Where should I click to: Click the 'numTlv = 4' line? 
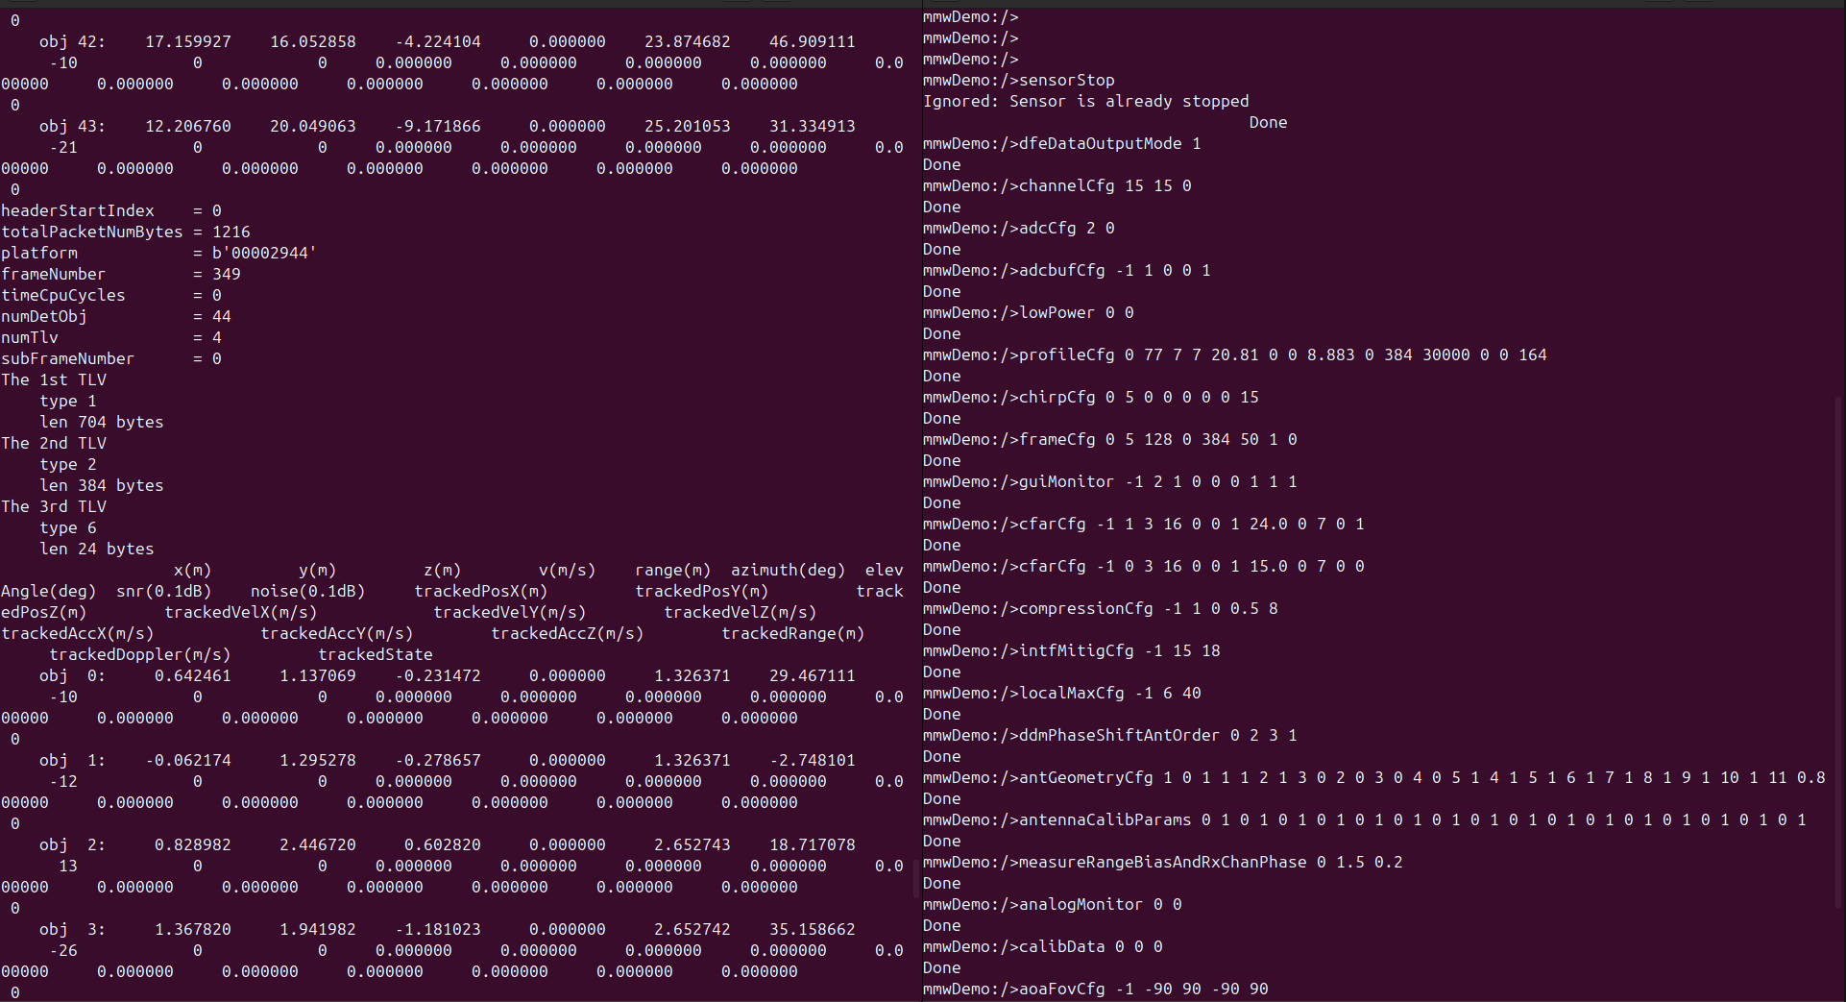[111, 338]
